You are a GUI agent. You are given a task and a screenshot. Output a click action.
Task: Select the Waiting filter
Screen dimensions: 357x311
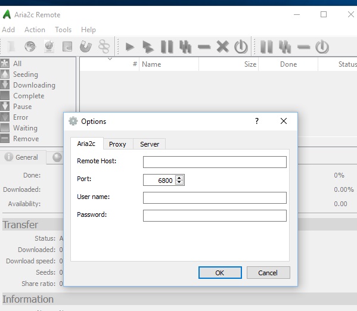coord(25,127)
